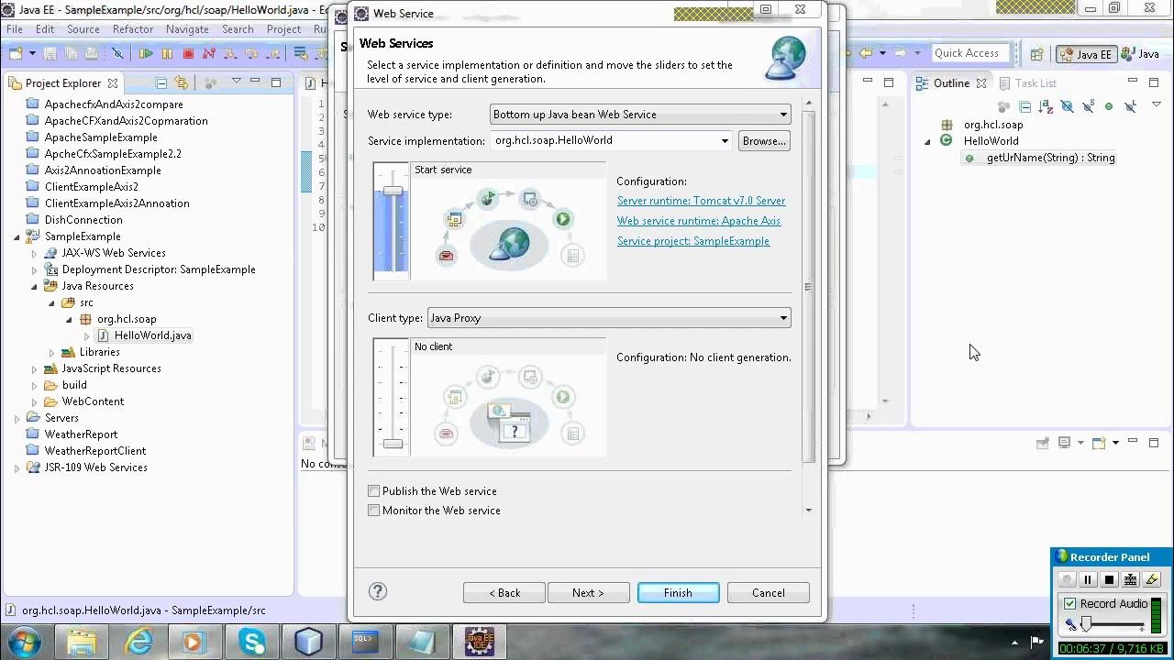The image size is (1174, 660).
Task: Click the Windows Start button
Action: (25, 642)
